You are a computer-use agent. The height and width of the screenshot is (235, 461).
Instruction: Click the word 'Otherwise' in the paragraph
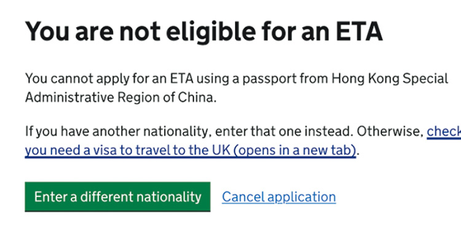point(390,131)
